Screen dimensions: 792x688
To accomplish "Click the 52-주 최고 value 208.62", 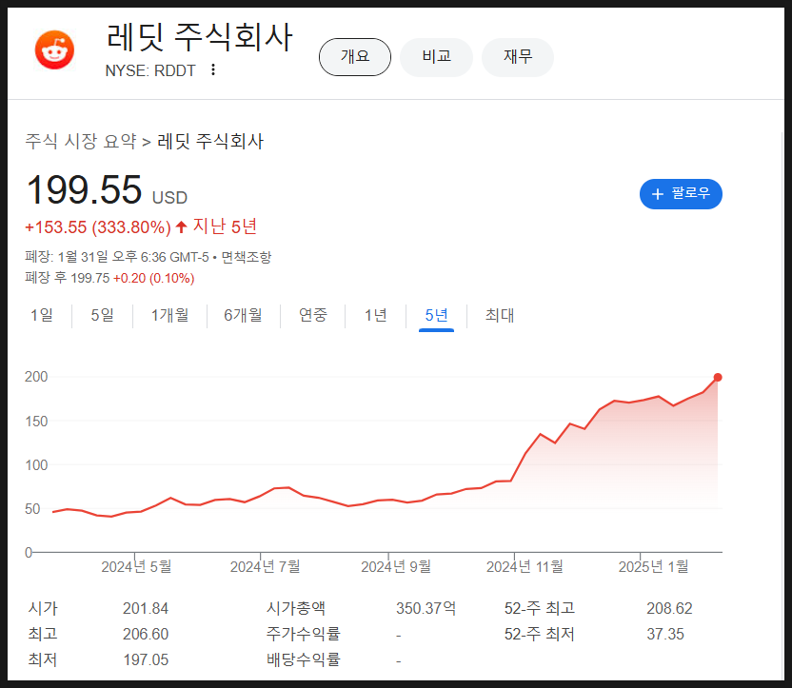I will pyautogui.click(x=669, y=608).
